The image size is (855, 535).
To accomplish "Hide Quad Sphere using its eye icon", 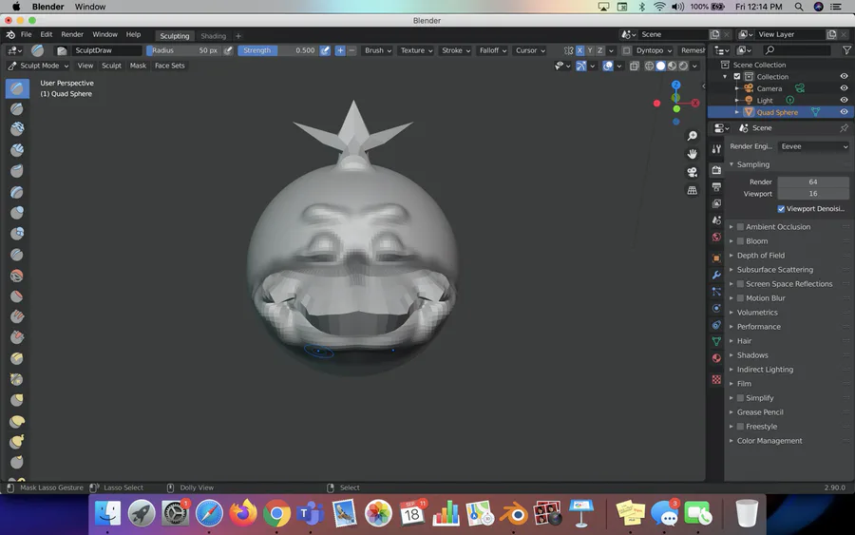I will click(x=844, y=112).
